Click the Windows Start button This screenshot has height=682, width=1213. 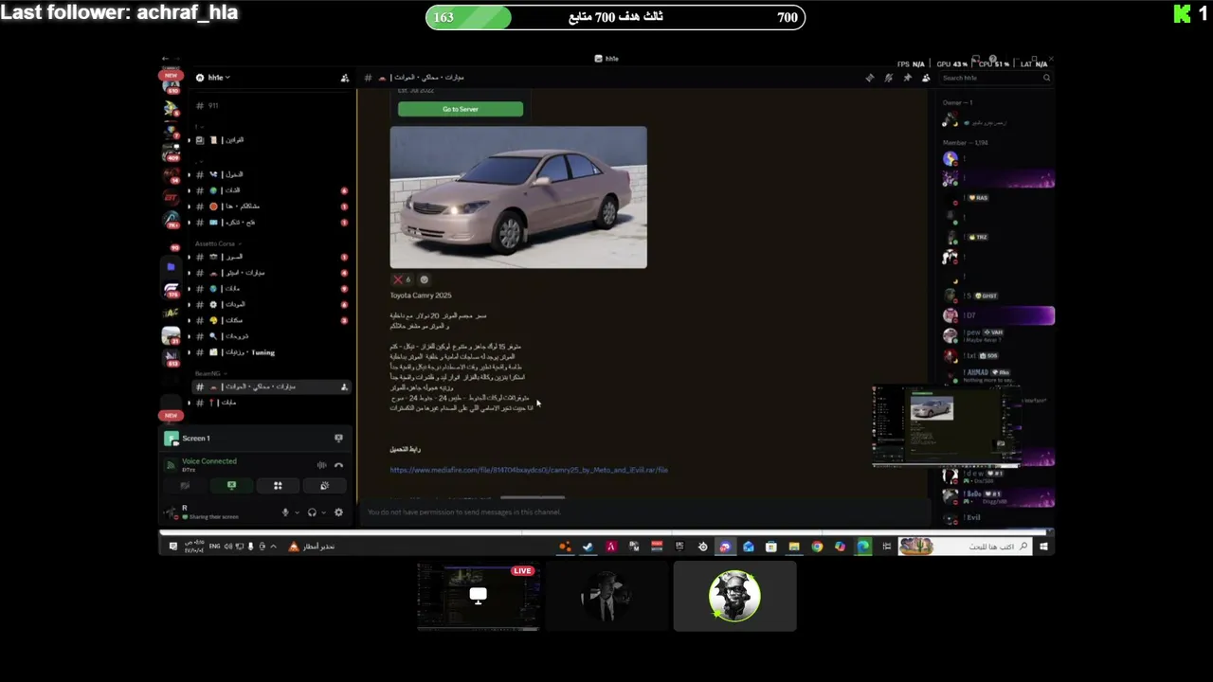(x=1043, y=547)
